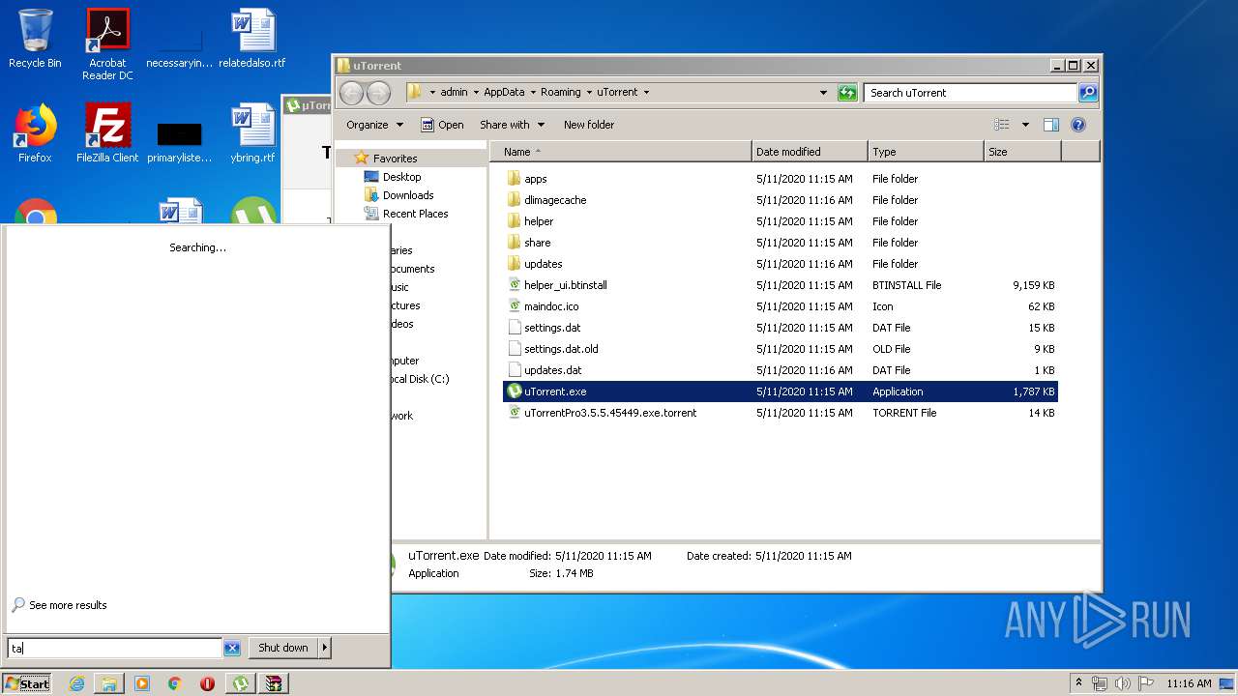The width and height of the screenshot is (1238, 696).
Task: Refresh the uTorrent folder view
Action: [x=847, y=93]
